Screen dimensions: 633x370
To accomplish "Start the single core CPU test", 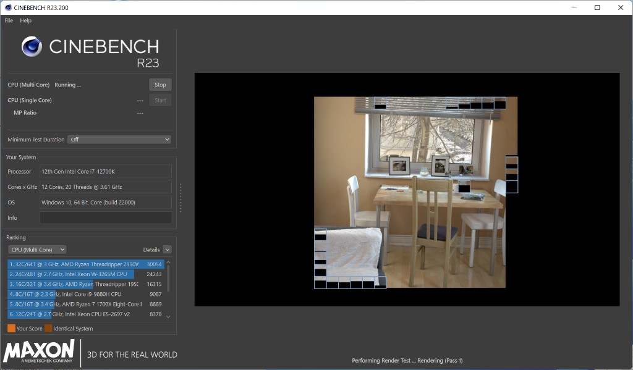I will click(x=160, y=100).
